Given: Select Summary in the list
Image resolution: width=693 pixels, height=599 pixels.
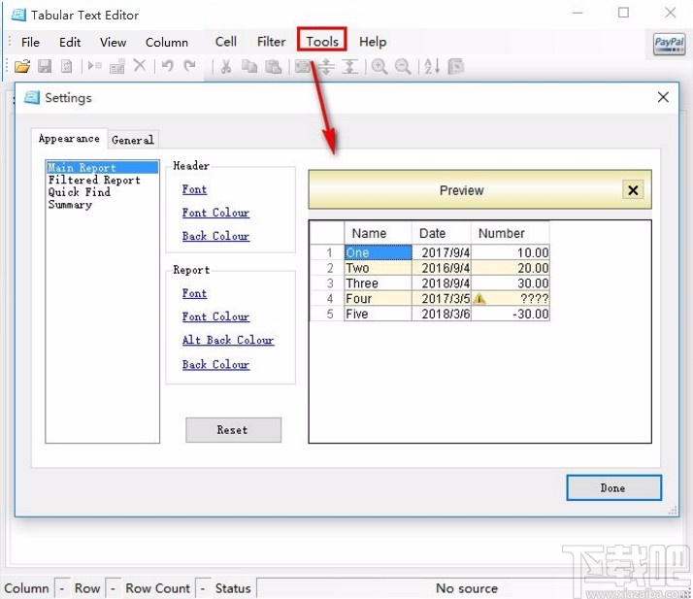Looking at the screenshot, I should [x=102, y=205].
